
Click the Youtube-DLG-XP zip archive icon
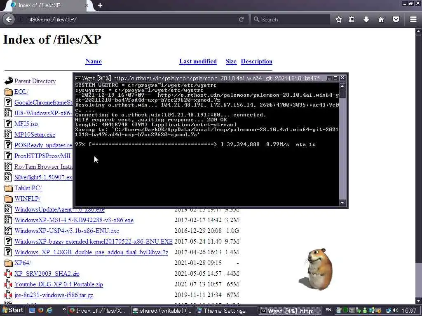[x=8, y=284]
